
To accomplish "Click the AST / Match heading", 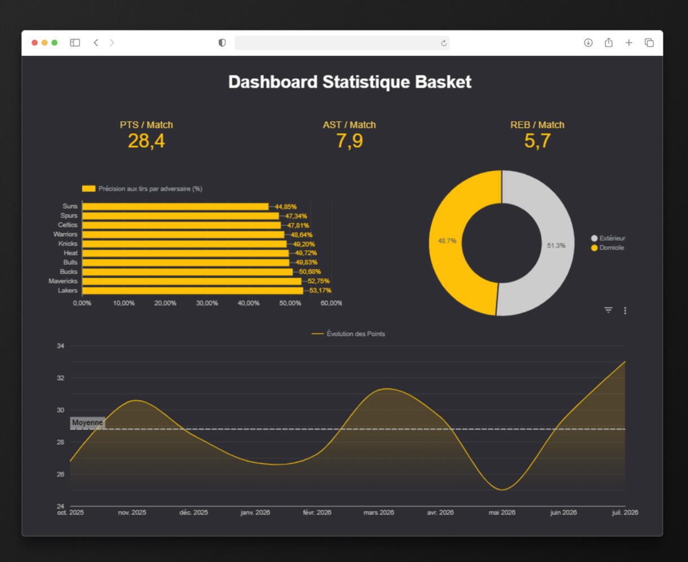I will (x=350, y=125).
